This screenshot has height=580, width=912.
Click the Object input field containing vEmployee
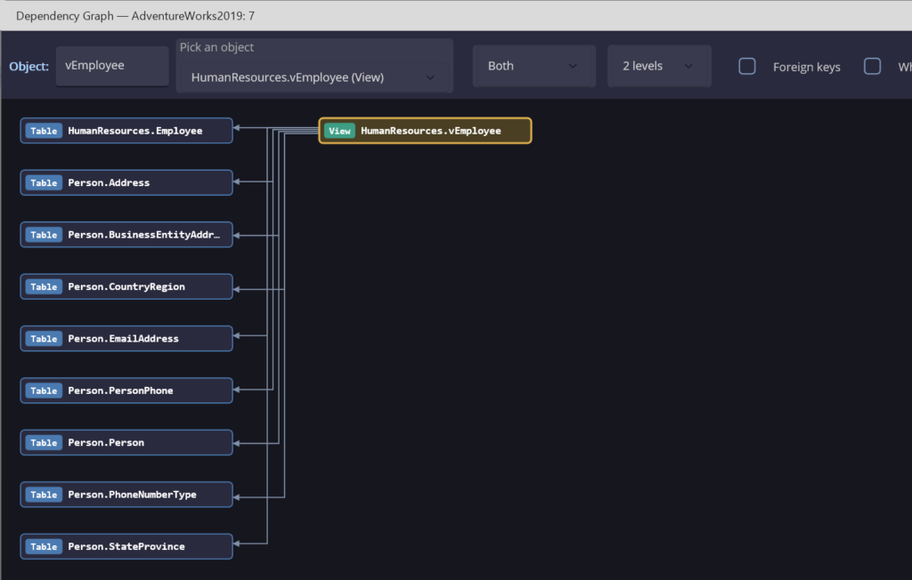tap(112, 66)
